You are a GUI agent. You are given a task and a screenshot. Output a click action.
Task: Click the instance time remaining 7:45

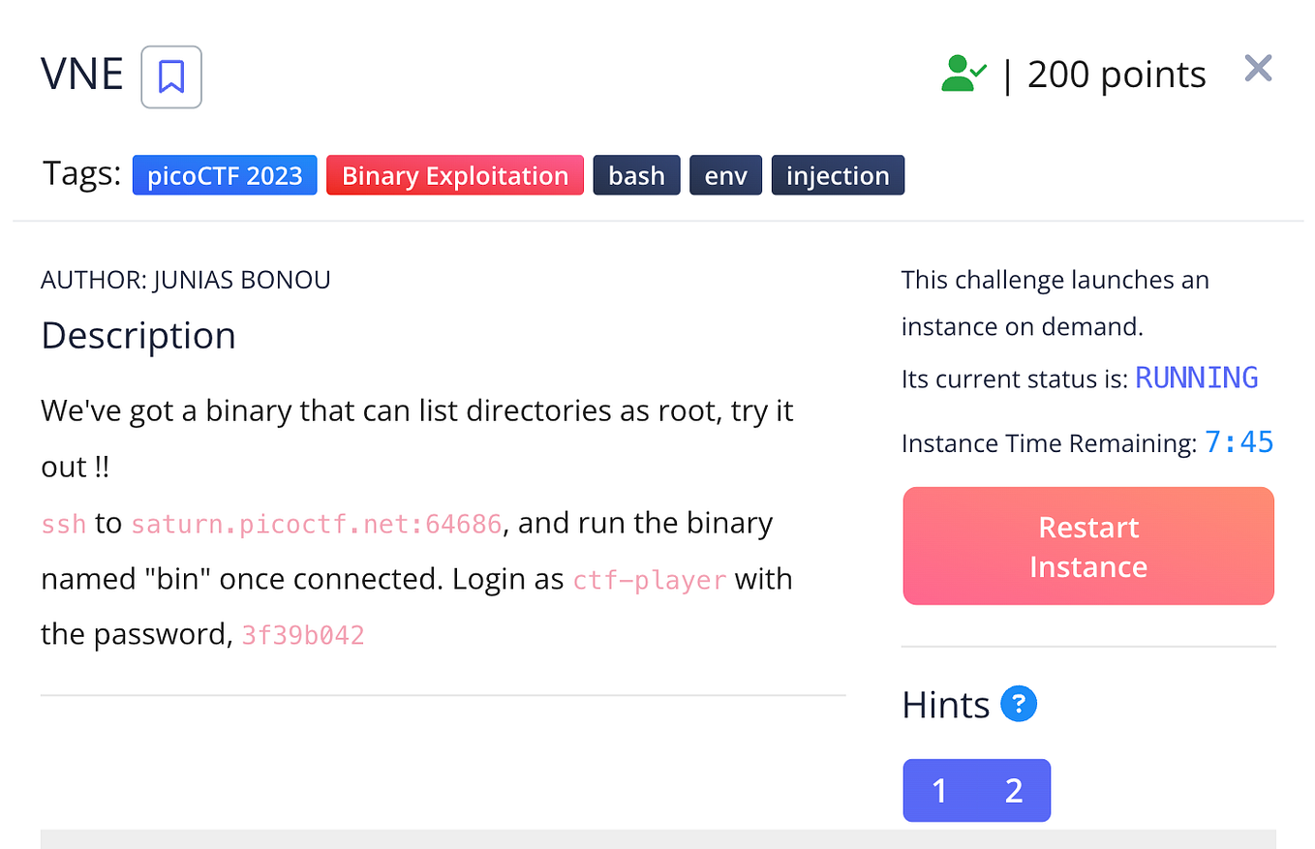1239,442
